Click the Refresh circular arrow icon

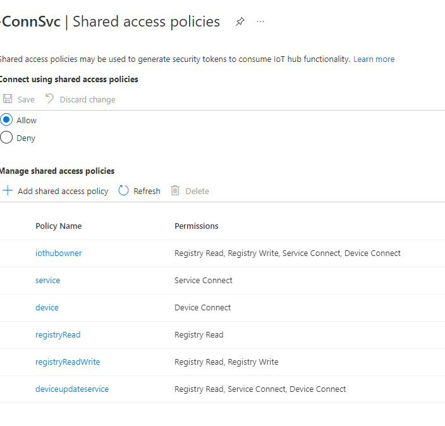pos(124,191)
